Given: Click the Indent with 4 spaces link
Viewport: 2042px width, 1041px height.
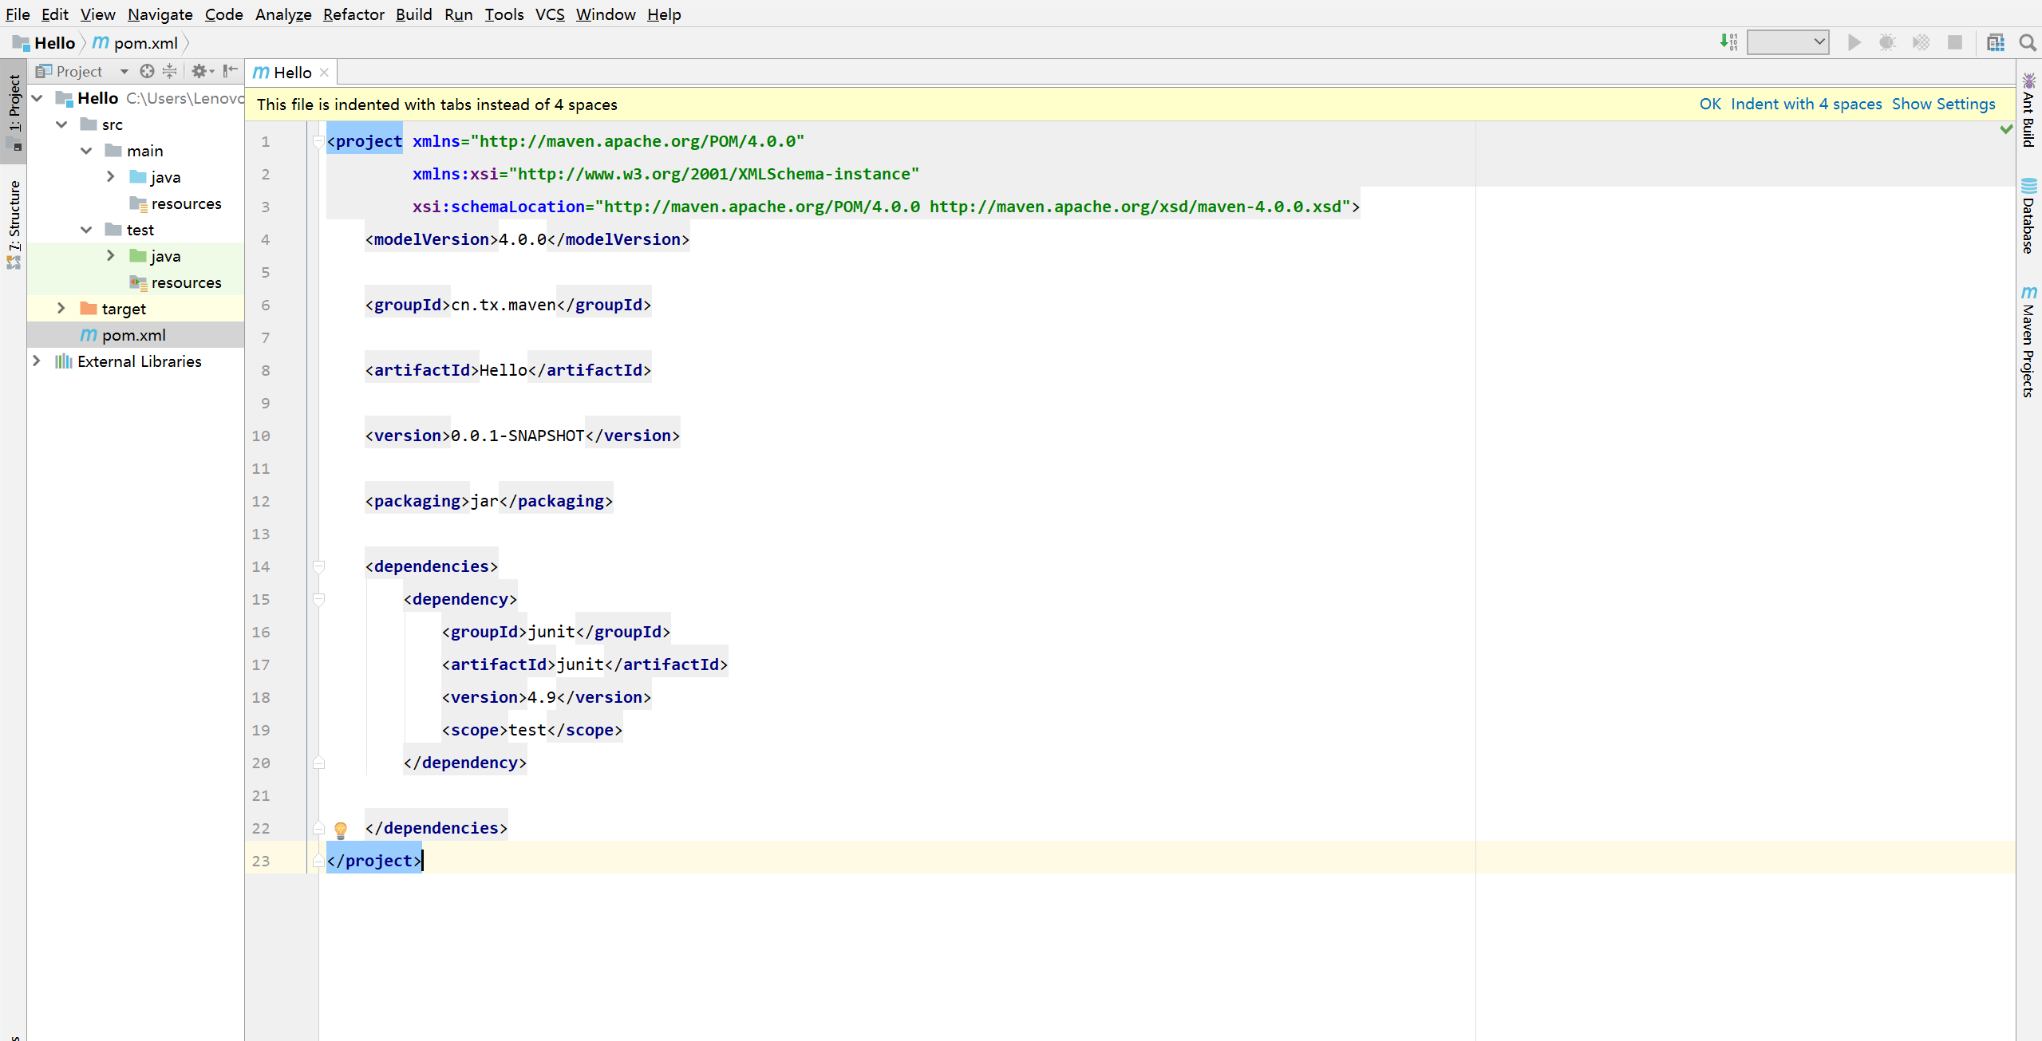Looking at the screenshot, I should (x=1806, y=104).
